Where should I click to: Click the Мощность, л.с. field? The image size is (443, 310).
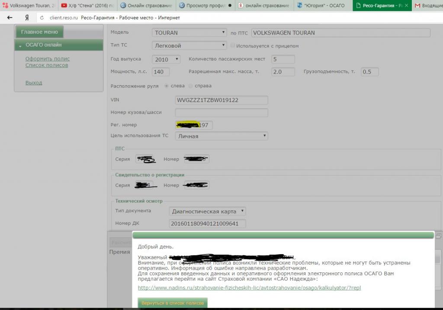point(161,72)
